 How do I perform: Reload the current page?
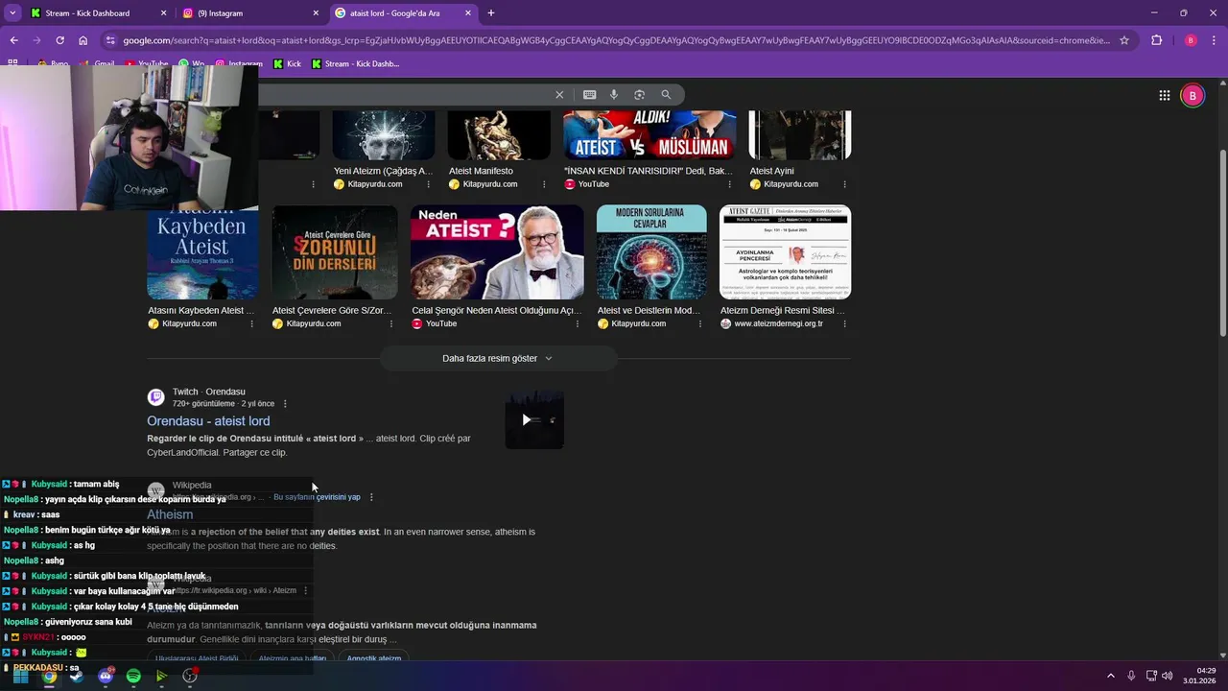point(59,40)
